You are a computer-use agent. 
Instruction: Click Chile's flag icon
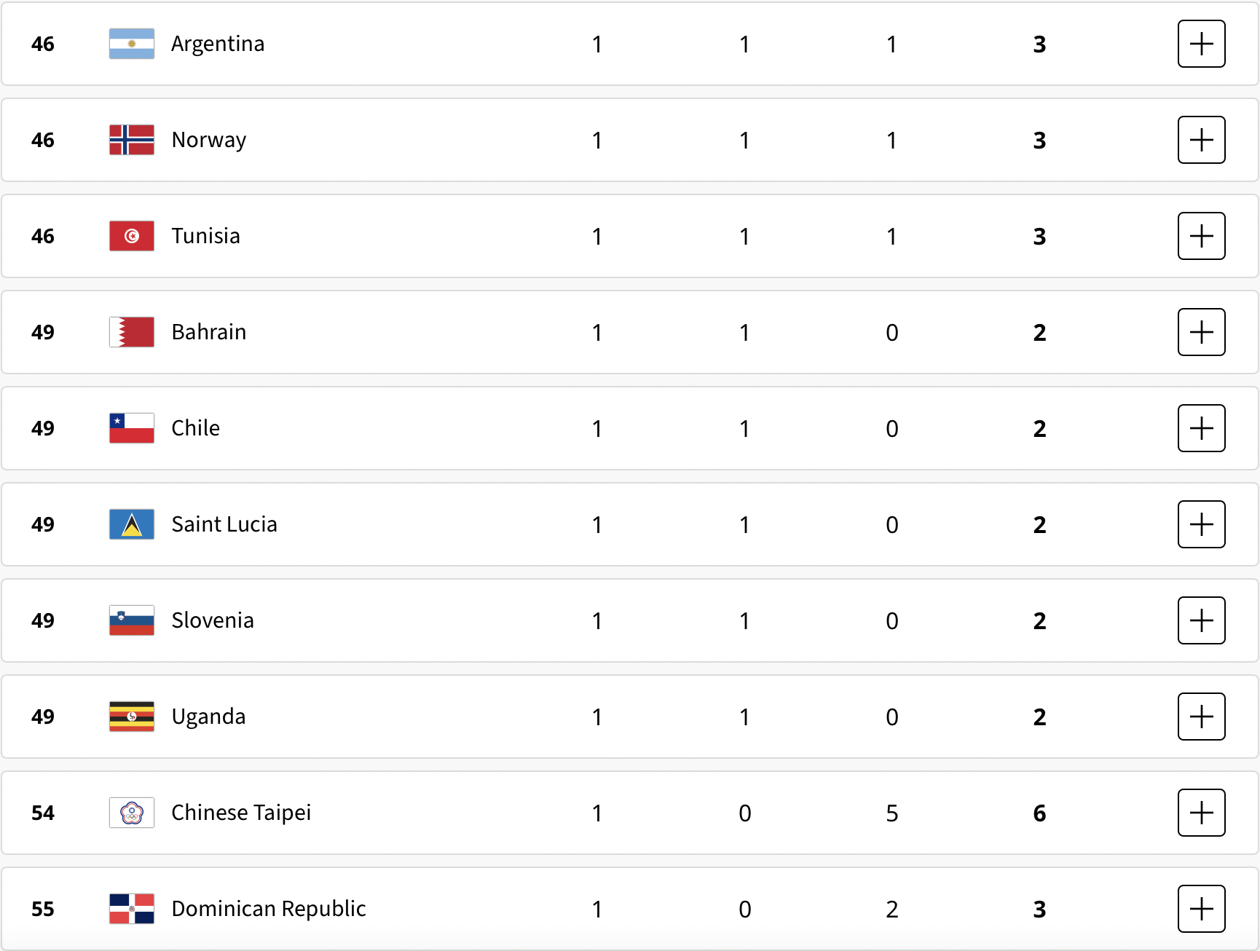coord(132,428)
